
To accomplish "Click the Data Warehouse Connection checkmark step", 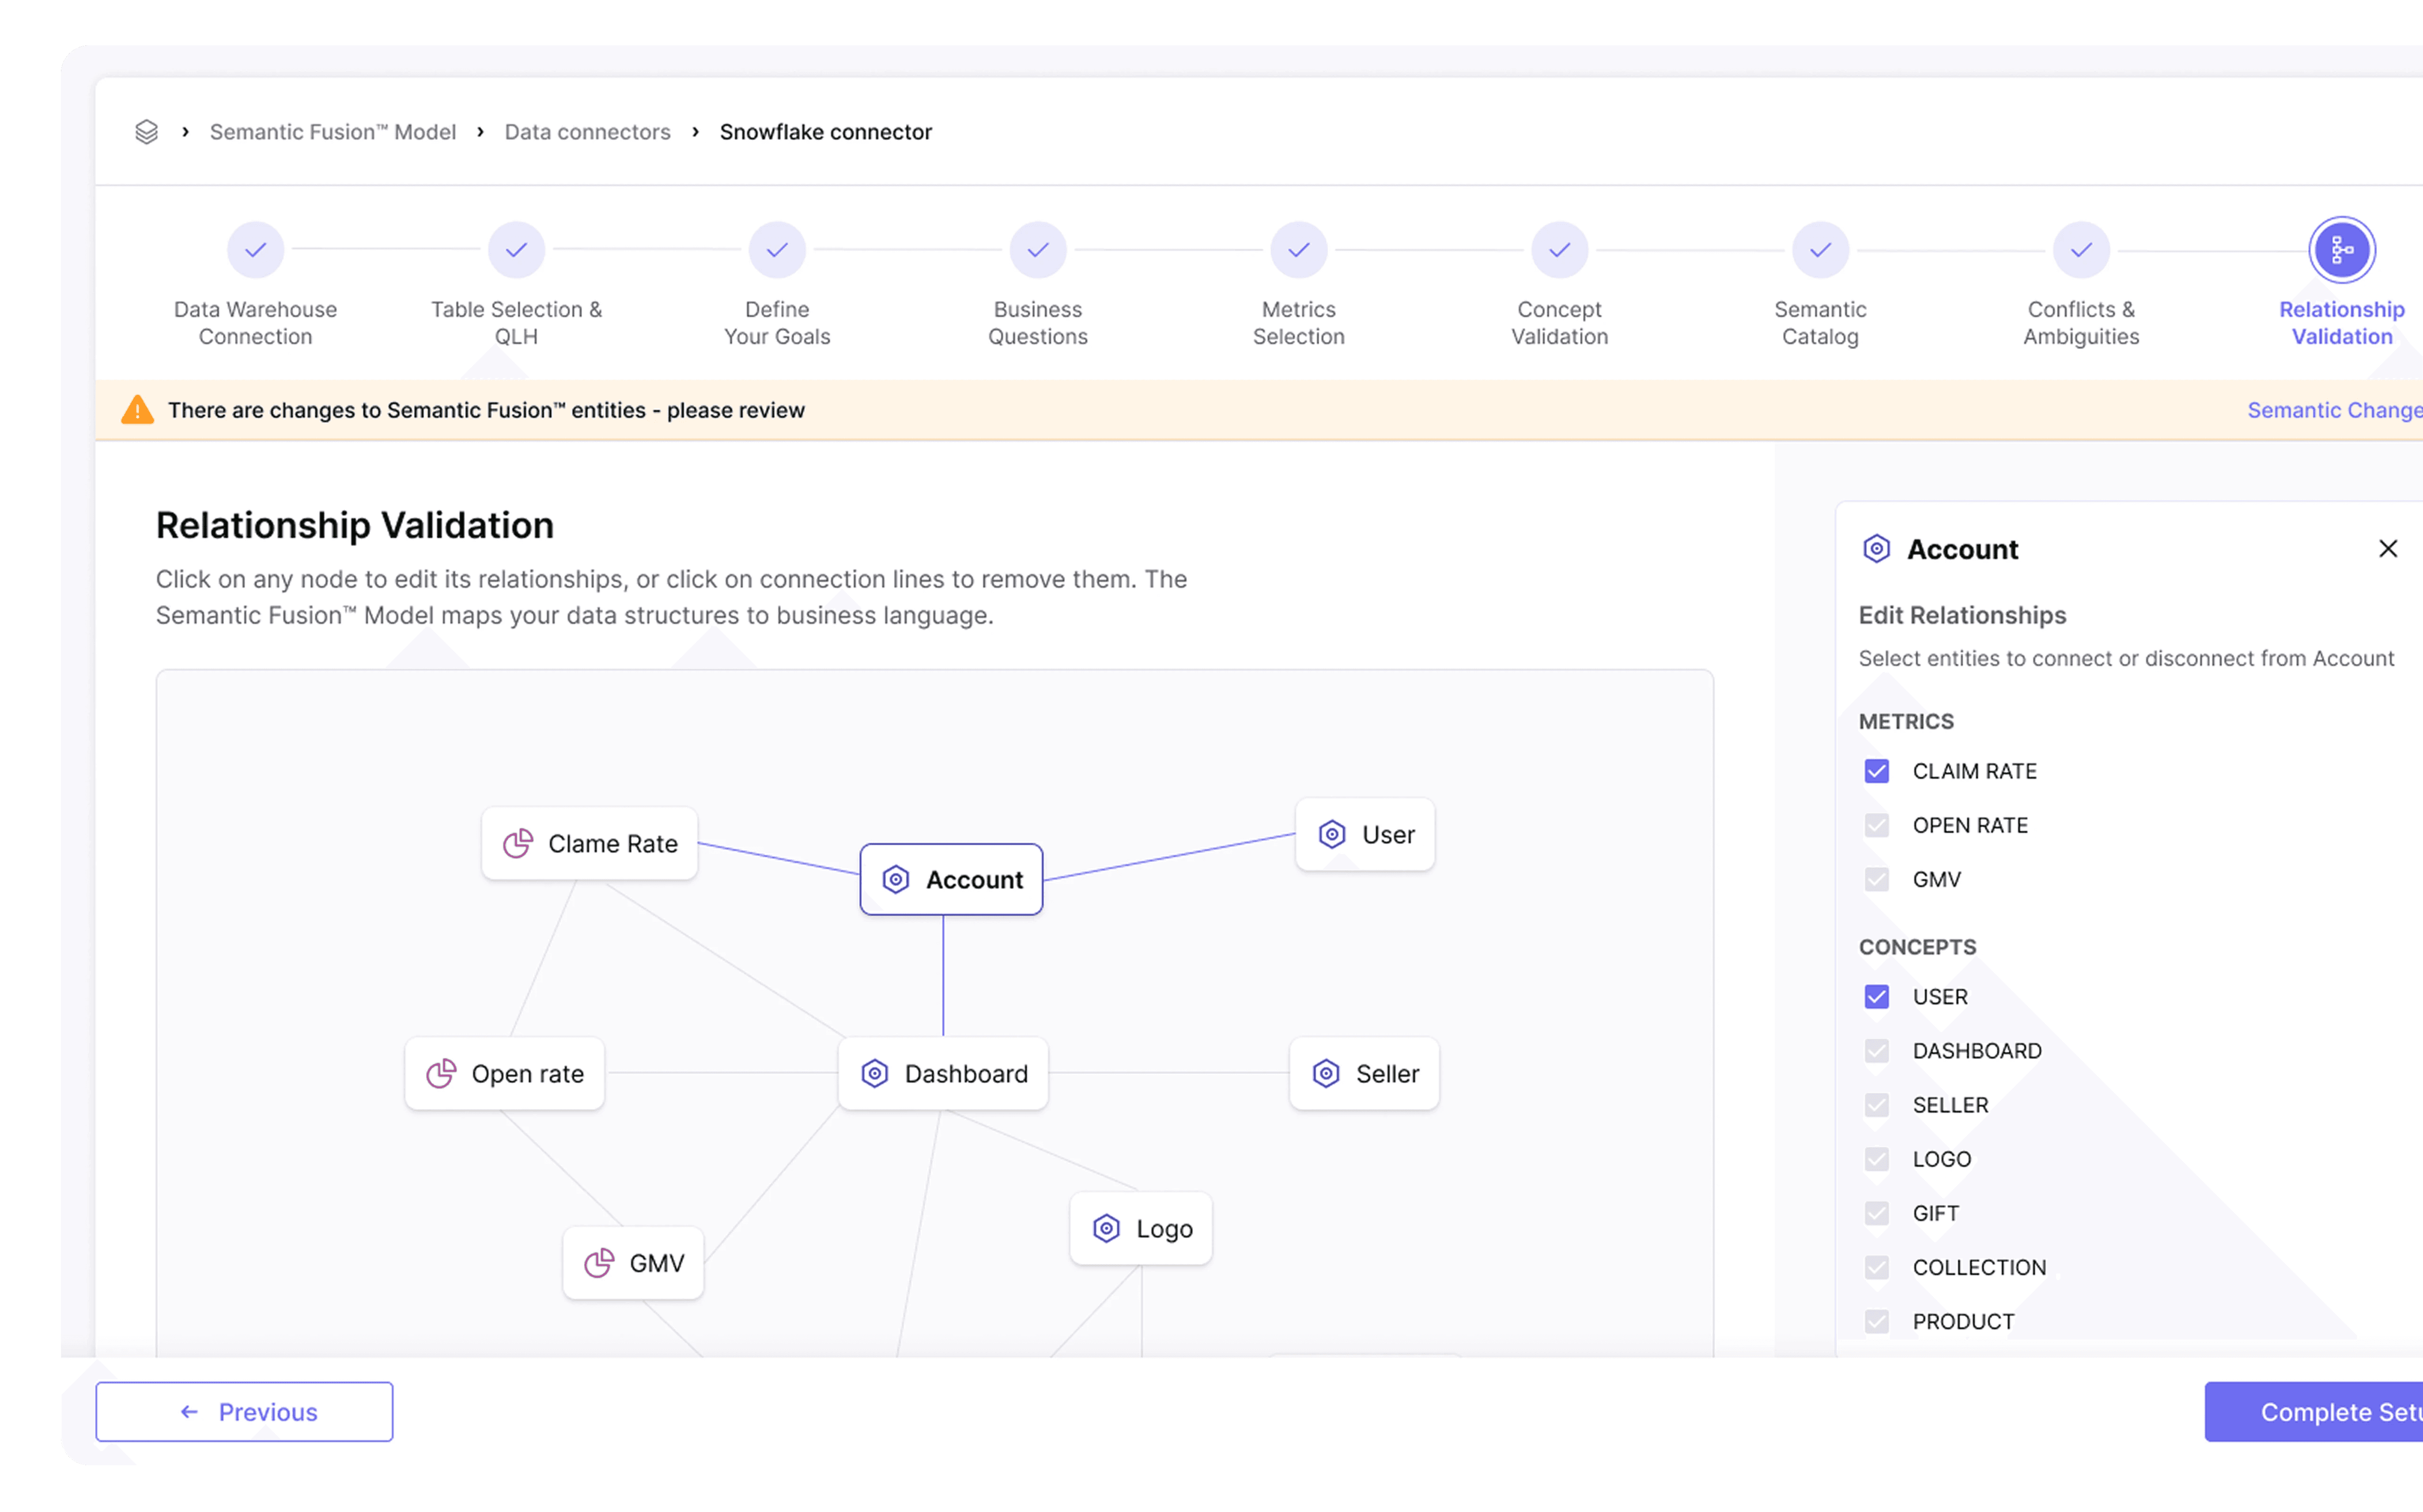I will pos(255,250).
